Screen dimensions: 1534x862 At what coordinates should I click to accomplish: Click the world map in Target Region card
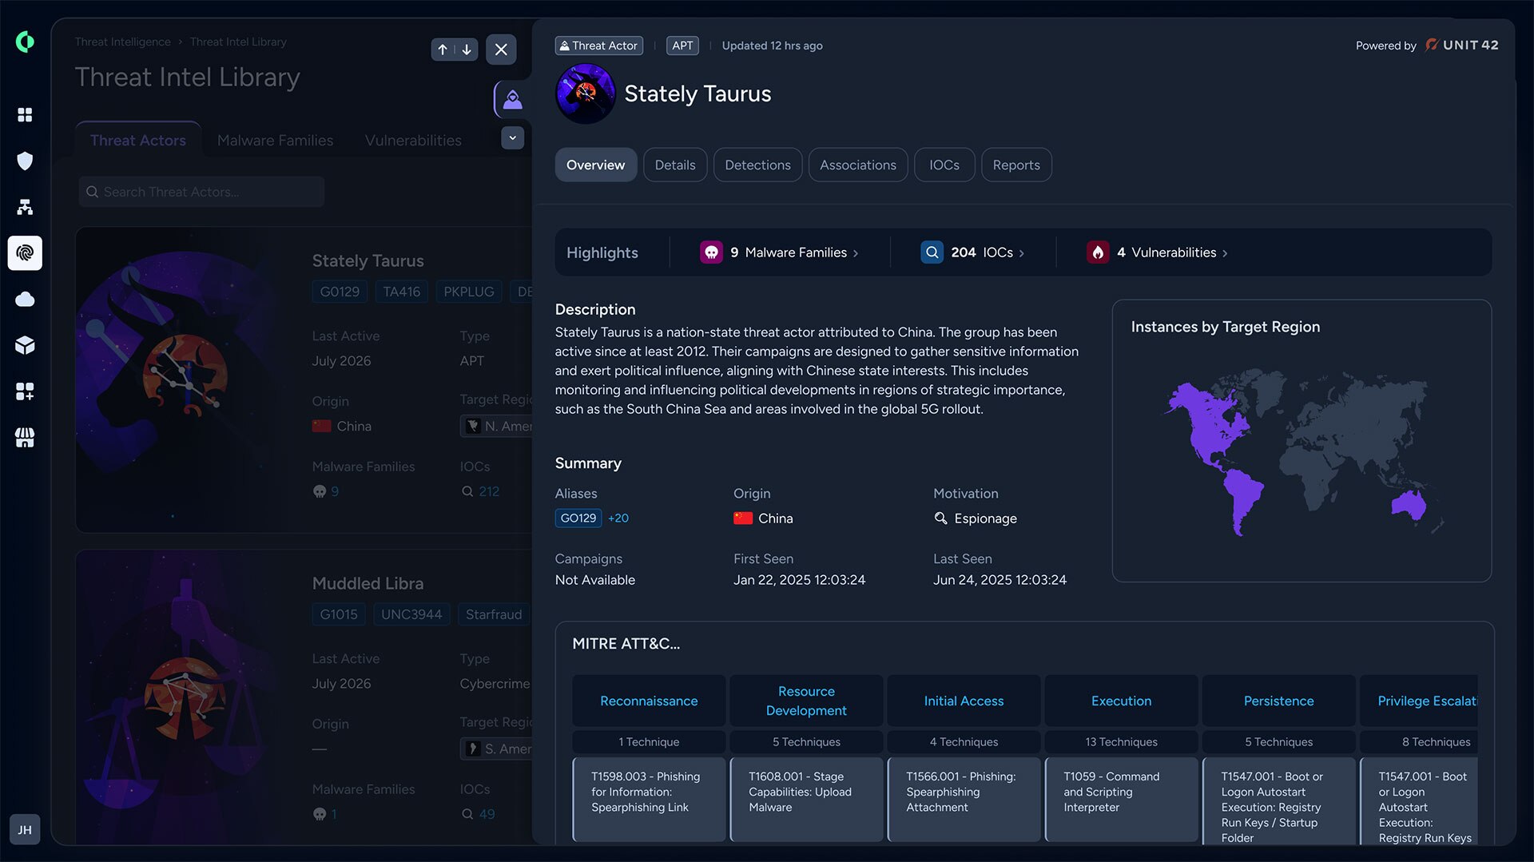click(1304, 451)
